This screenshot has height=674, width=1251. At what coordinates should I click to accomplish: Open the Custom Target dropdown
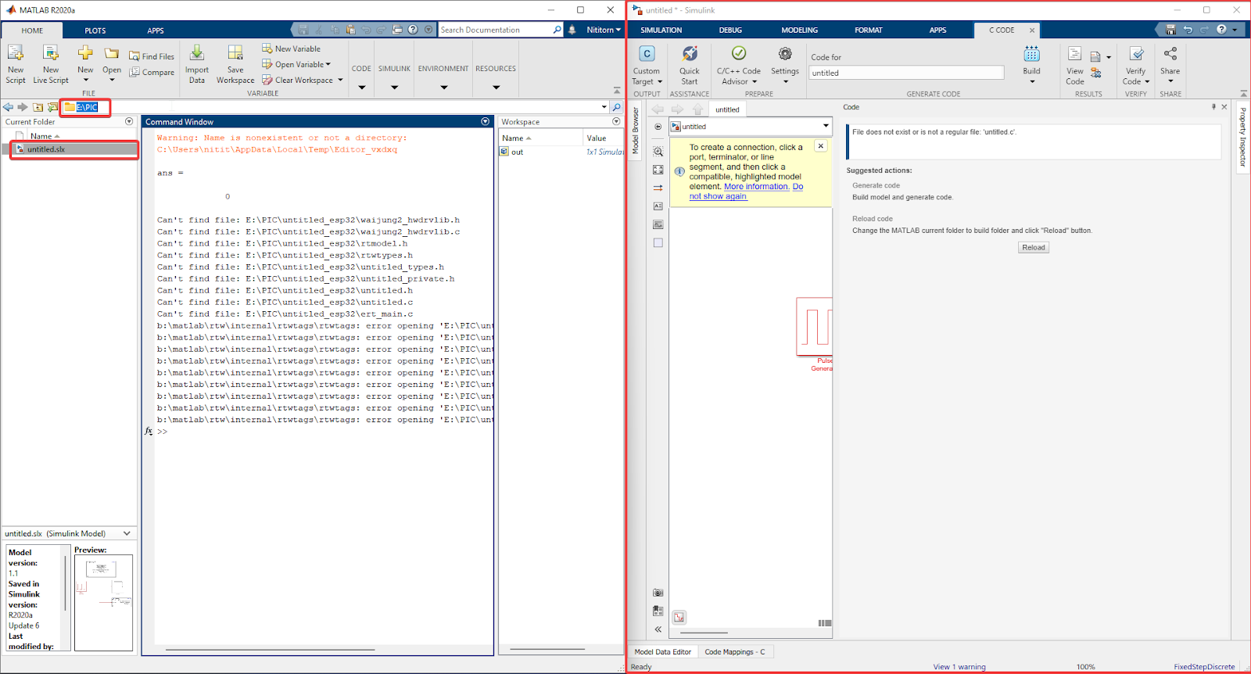click(660, 81)
